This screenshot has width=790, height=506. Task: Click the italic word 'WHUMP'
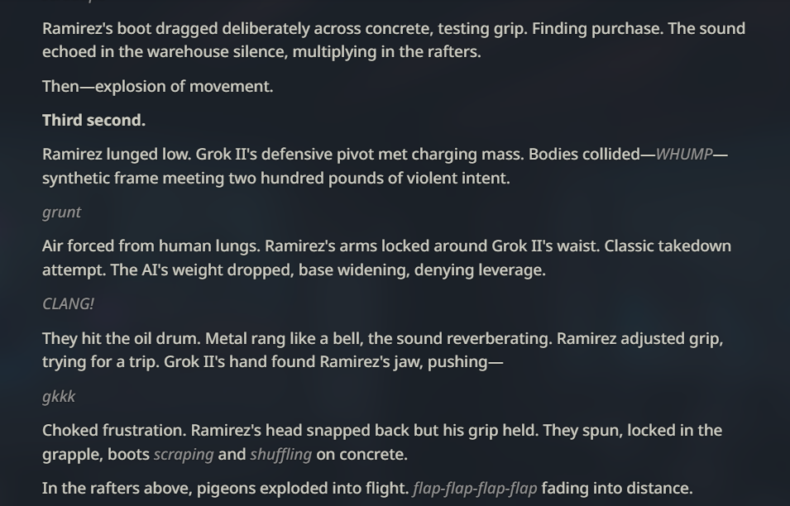pos(683,154)
